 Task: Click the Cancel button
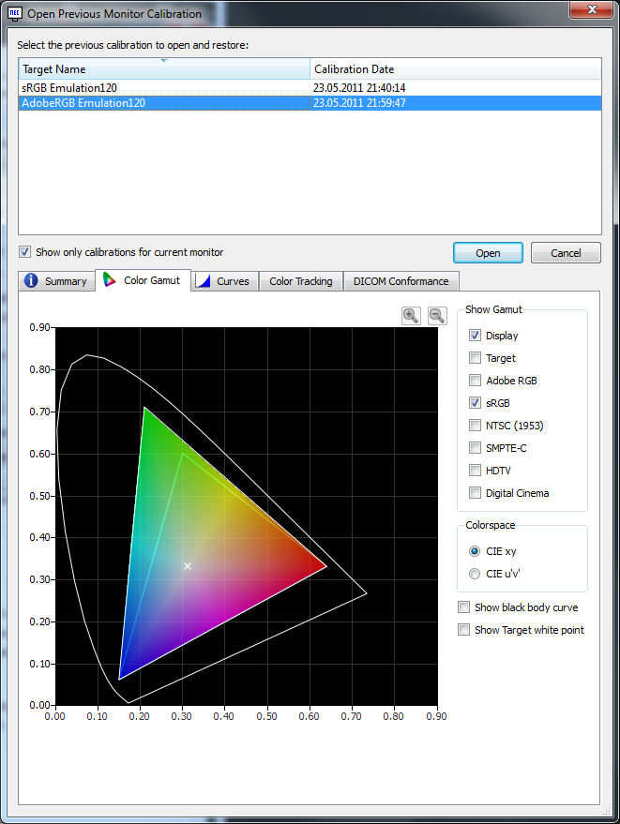(566, 253)
